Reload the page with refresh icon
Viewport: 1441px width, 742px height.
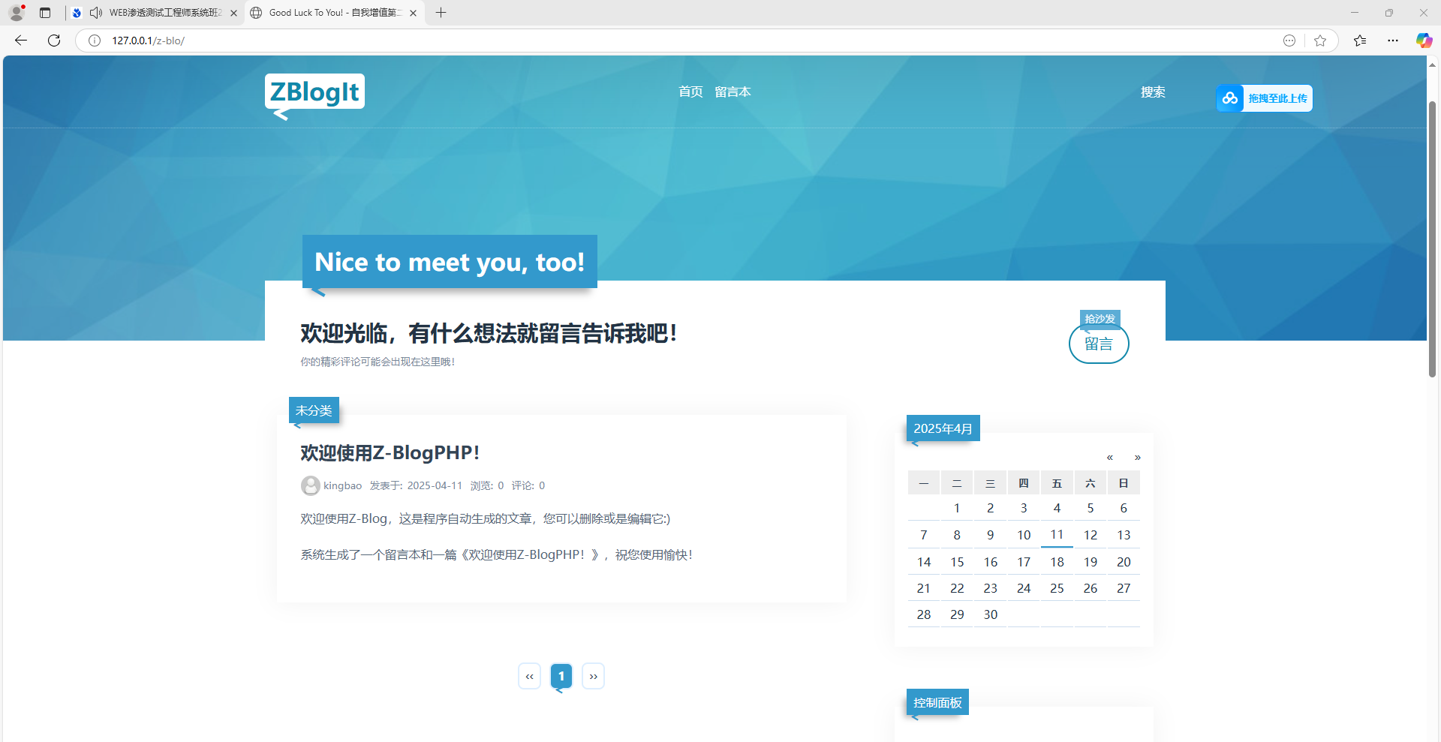pos(54,41)
